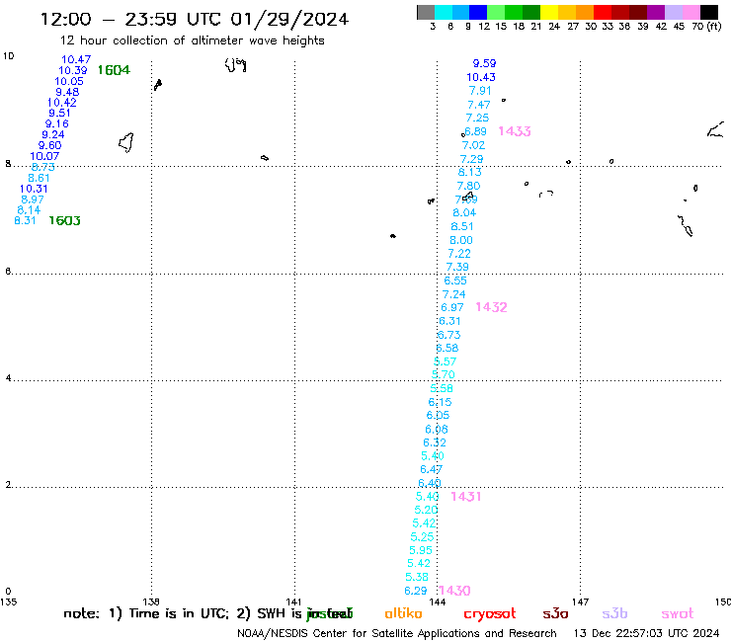Click the pink pass label 1430
731x642 pixels.
coord(454,591)
